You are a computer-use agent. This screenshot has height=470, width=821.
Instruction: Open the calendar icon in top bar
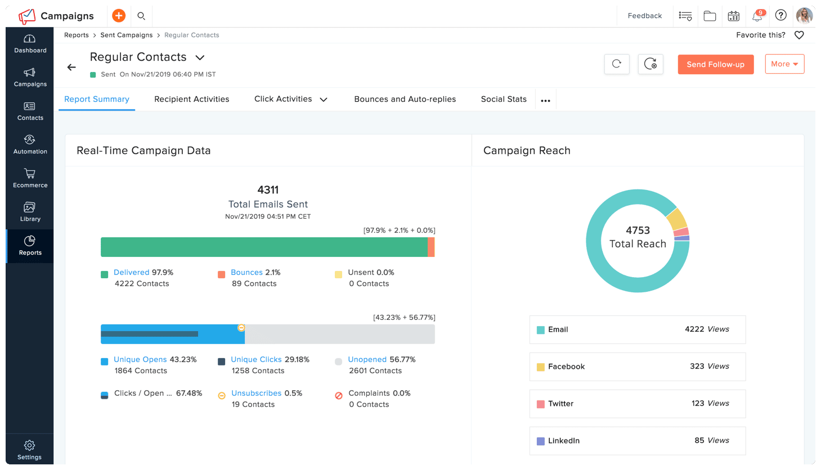click(x=734, y=16)
